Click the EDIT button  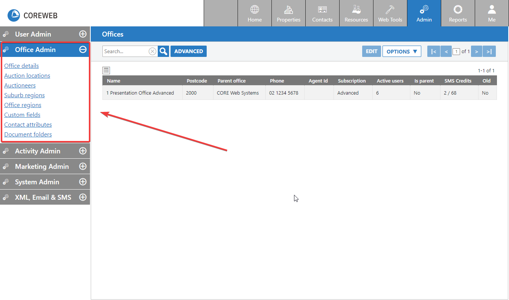372,51
